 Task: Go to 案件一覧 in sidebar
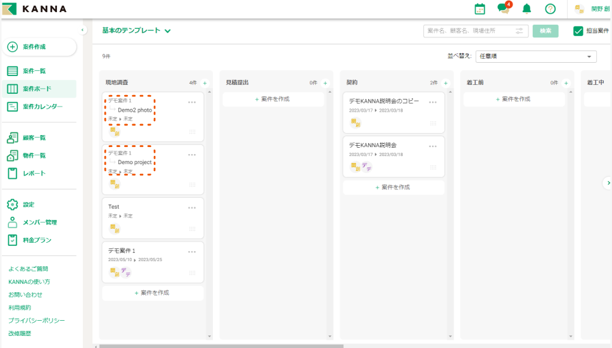[34, 71]
